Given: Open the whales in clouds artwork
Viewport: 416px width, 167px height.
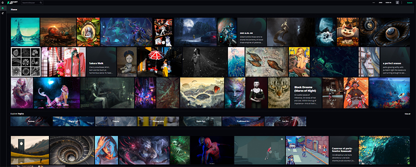Looking at the screenshot, I should 202,93.
